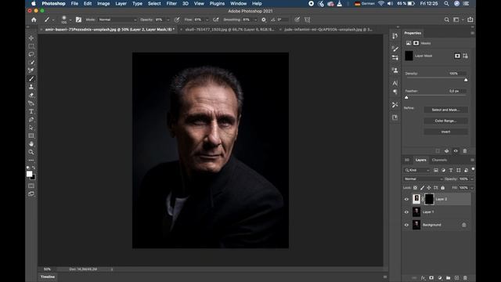501x282 pixels.
Task: Click the share icon at top right
Action: click(470, 20)
